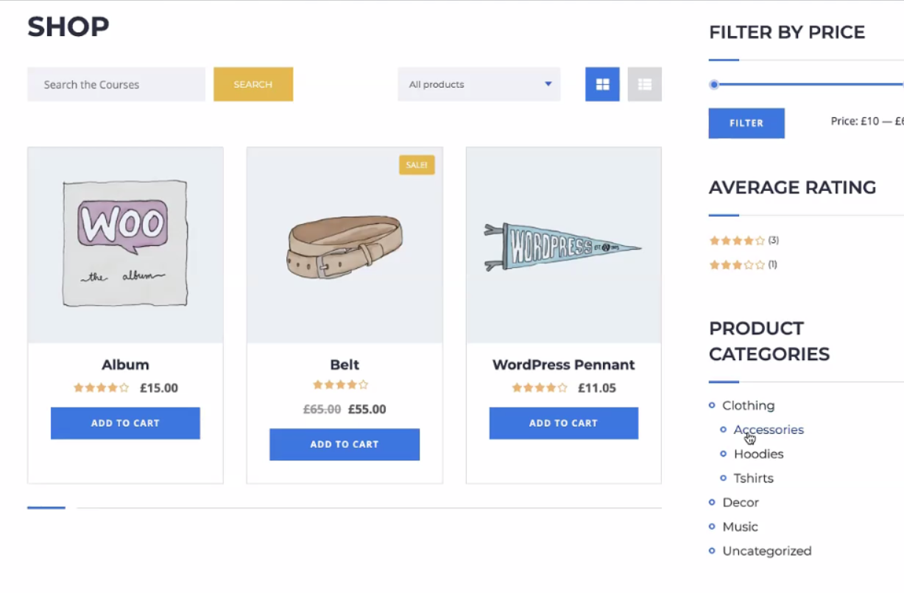Open the All products dropdown
Image resolution: width=904 pixels, height=593 pixels.
[479, 85]
